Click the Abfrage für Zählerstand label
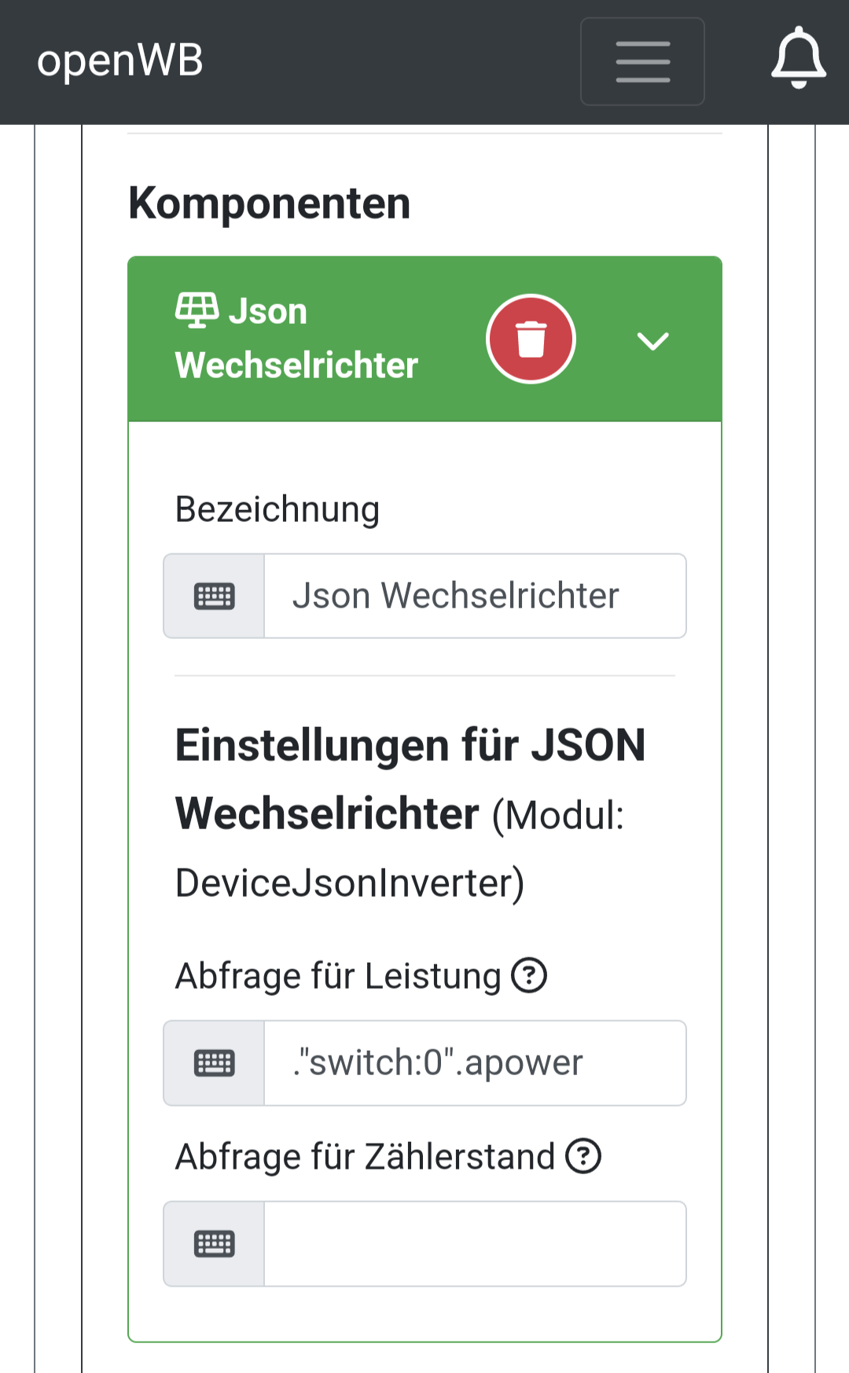The width and height of the screenshot is (849, 1373). 365,1157
